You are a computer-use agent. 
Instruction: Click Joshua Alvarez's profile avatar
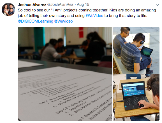click(x=8, y=9)
